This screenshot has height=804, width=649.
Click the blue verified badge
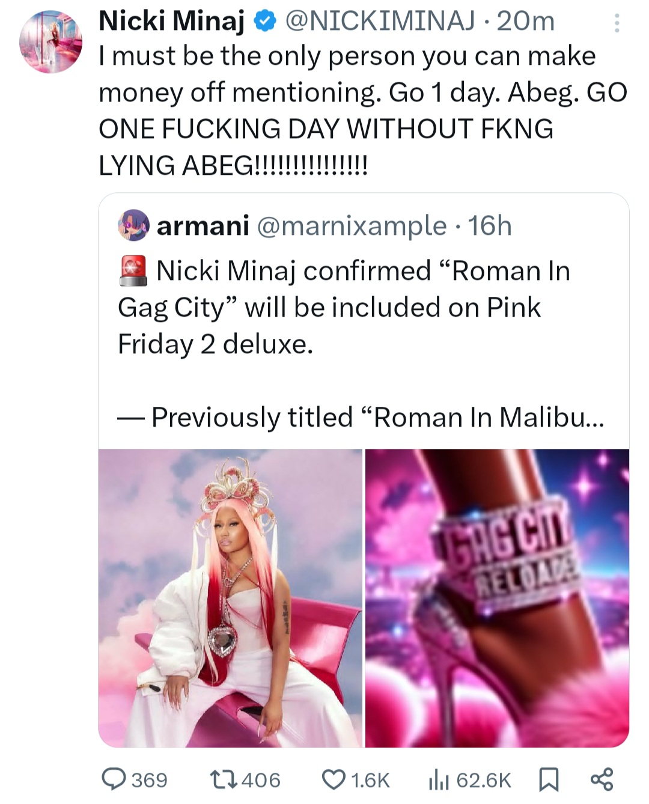tap(264, 22)
